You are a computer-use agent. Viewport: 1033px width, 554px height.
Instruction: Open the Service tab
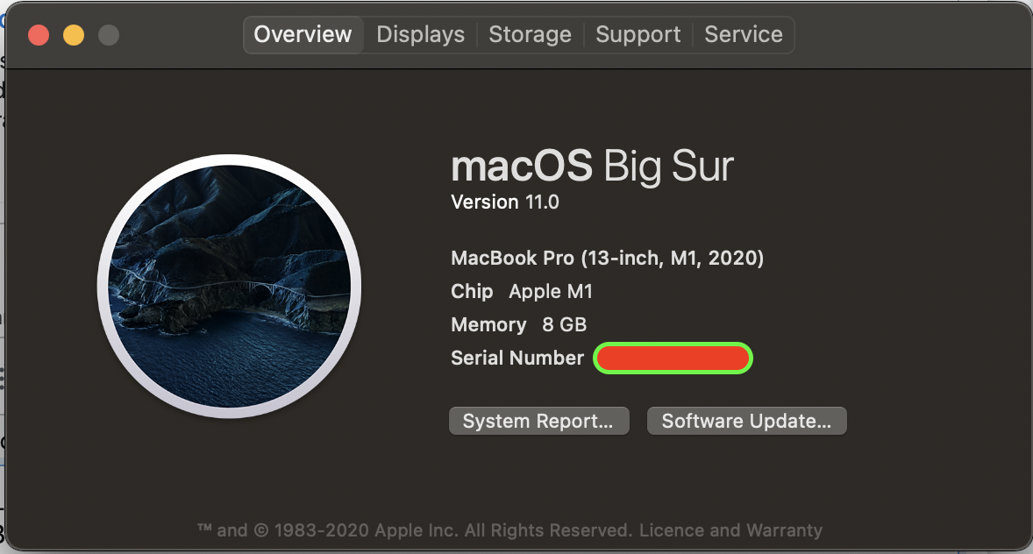pos(744,35)
